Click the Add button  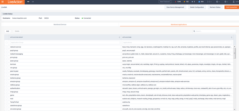[8, 31]
